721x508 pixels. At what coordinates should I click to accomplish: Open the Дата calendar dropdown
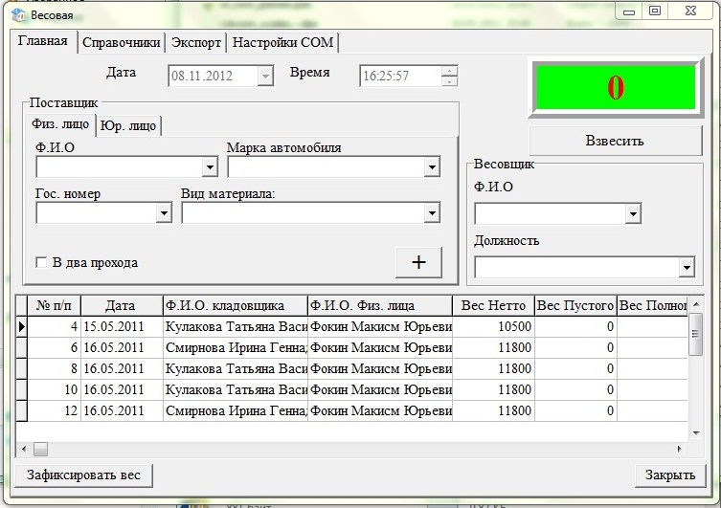264,77
